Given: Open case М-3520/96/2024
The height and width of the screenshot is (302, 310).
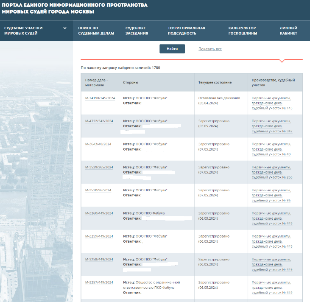Looking at the screenshot, I should [98, 190].
